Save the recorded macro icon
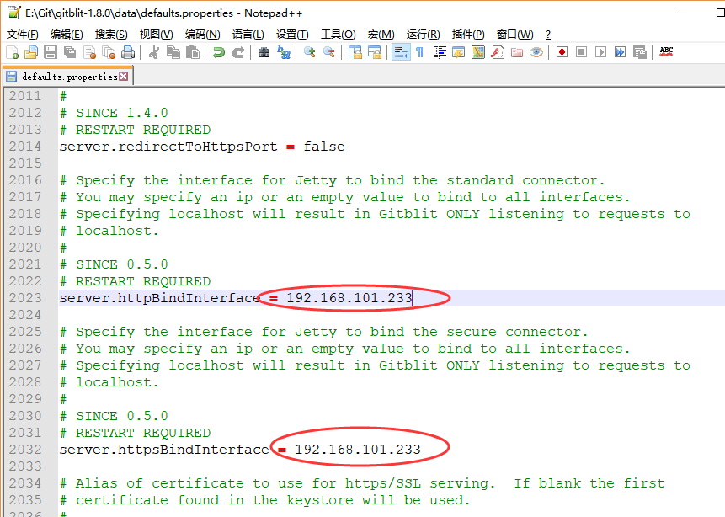 (639, 53)
